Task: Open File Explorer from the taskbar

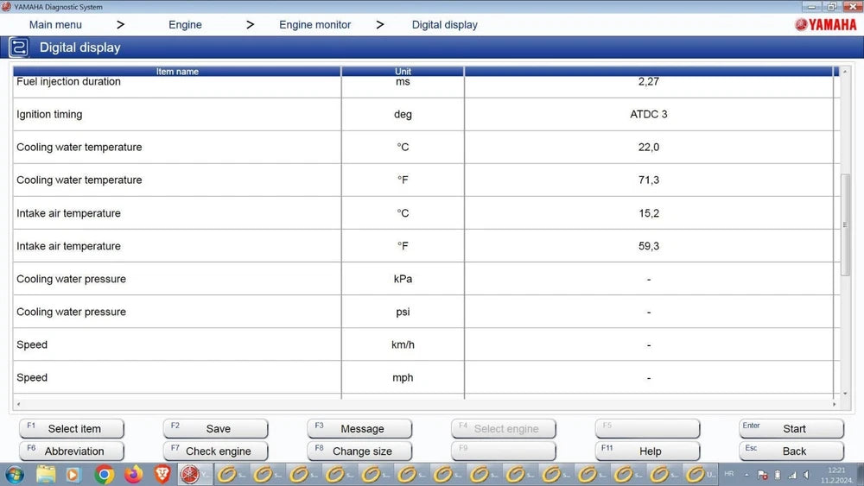Action: click(x=47, y=475)
